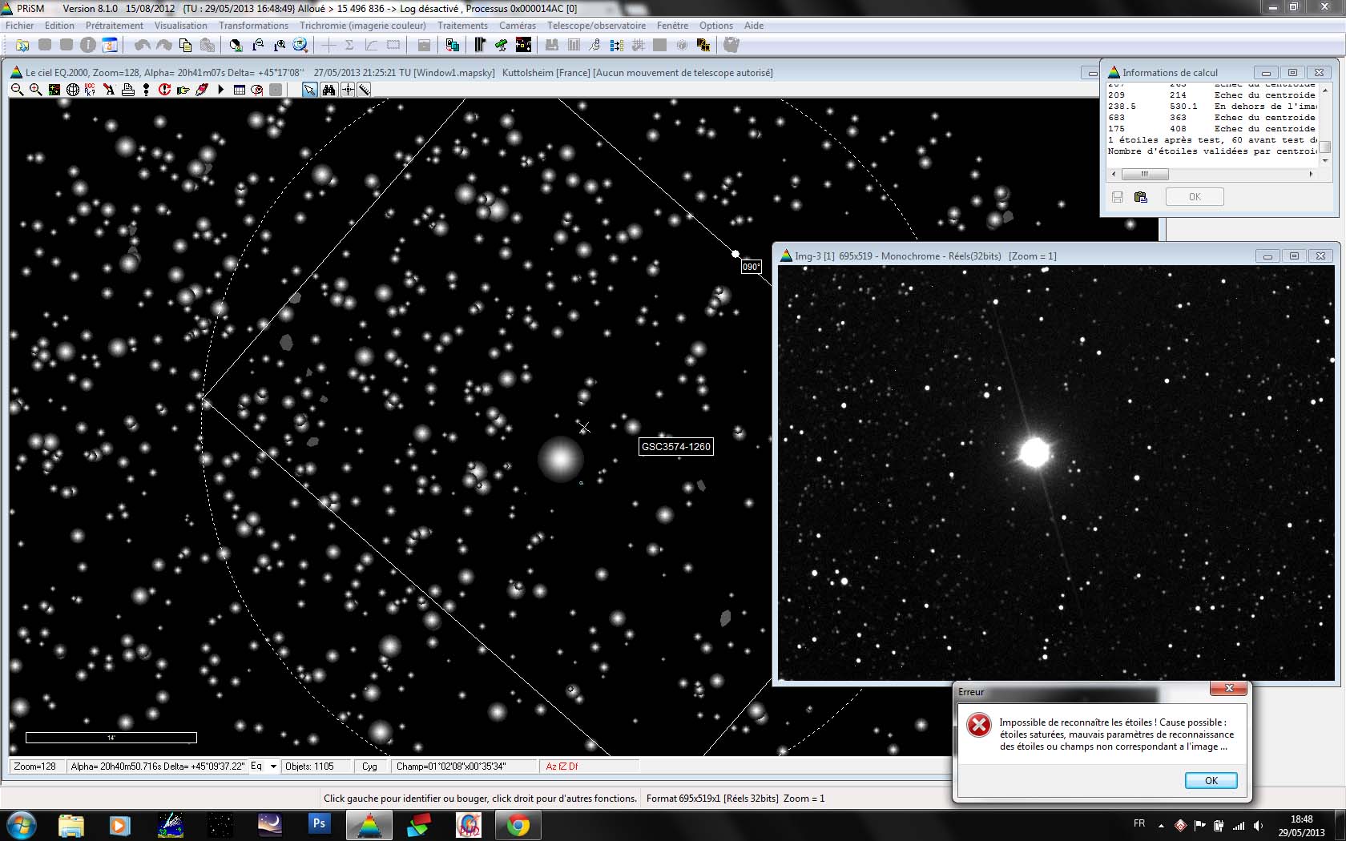Open the Telescope/observatoire menu
This screenshot has width=1346, height=841.
tap(596, 26)
